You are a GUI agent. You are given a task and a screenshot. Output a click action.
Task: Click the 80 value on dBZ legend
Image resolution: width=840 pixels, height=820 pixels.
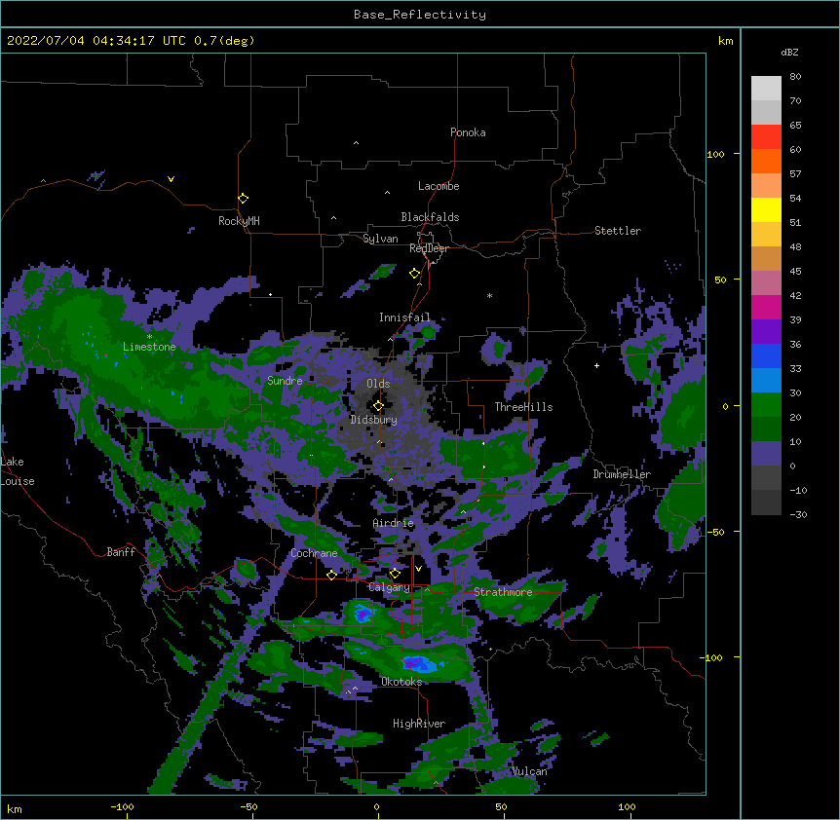[795, 77]
